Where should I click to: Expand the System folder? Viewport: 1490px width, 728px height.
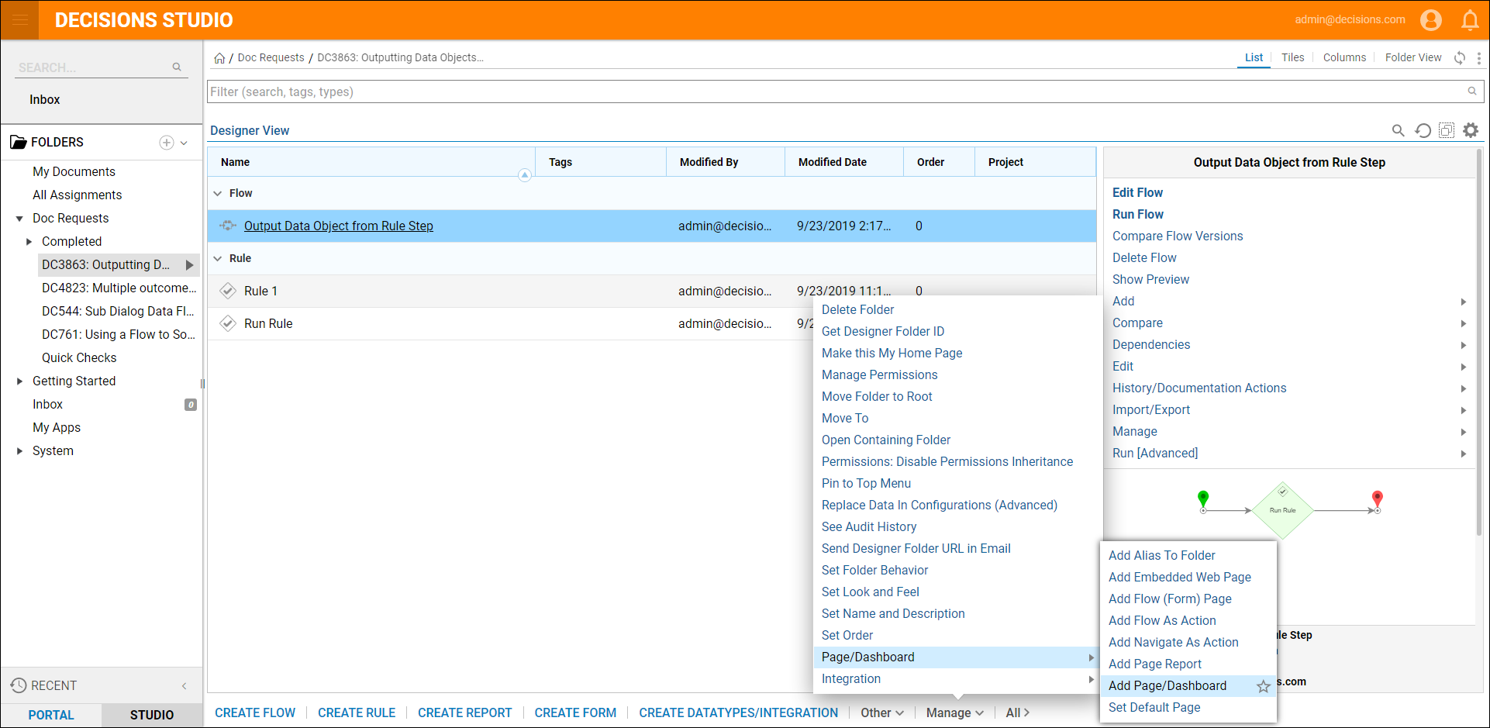pos(19,451)
